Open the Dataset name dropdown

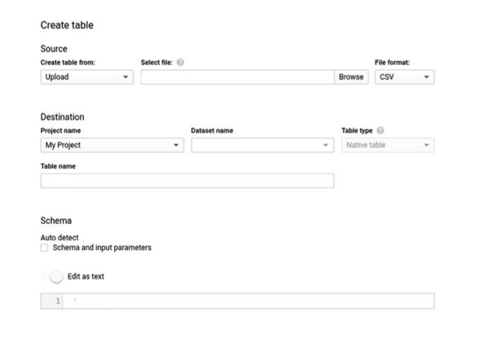click(262, 145)
